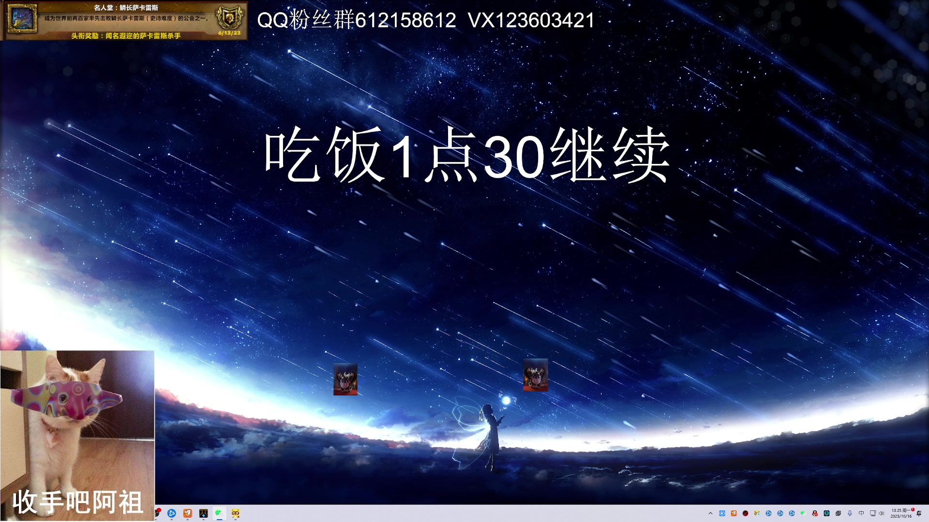The width and height of the screenshot is (929, 522).
Task: Toggle the 中 input method indicator
Action: coord(861,513)
